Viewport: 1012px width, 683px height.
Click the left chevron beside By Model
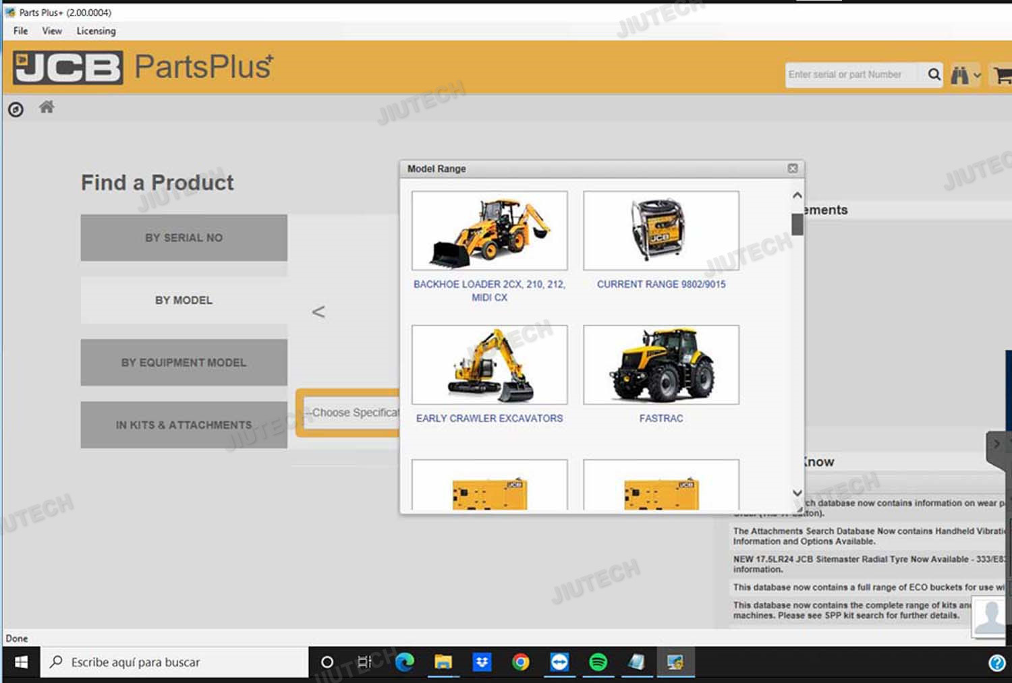click(x=318, y=311)
